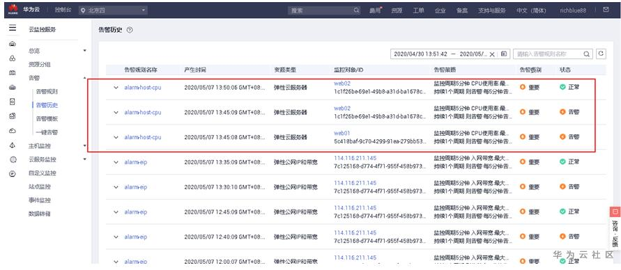The height and width of the screenshot is (270, 621).
Task: Click the orange 告警 status icon in the 13:45:08 row
Action: [x=562, y=137]
